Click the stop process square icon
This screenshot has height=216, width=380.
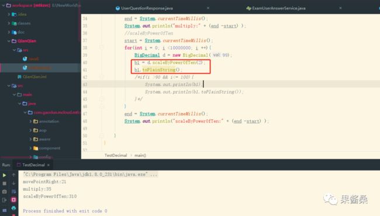[x=4, y=183]
